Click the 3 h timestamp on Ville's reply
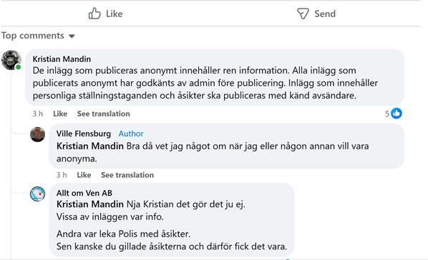 coord(62,175)
